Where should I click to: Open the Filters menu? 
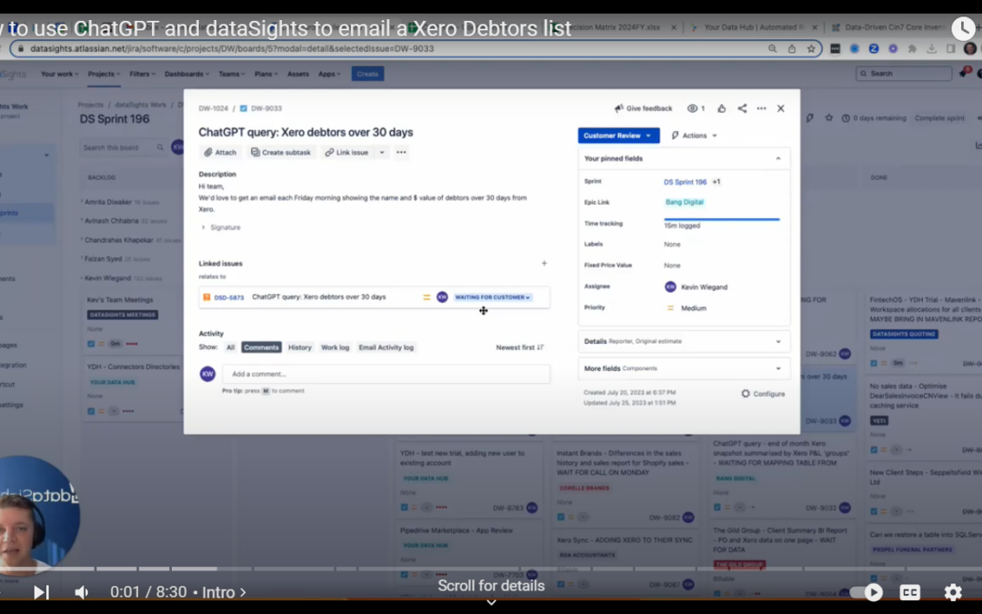pos(142,74)
